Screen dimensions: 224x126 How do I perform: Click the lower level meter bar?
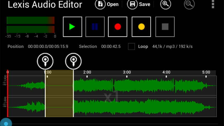click(x=31, y=29)
